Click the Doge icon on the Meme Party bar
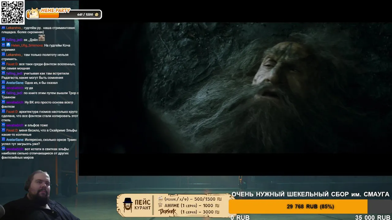Image resolution: width=392 pixels, height=220 pixels. [x=33, y=13]
